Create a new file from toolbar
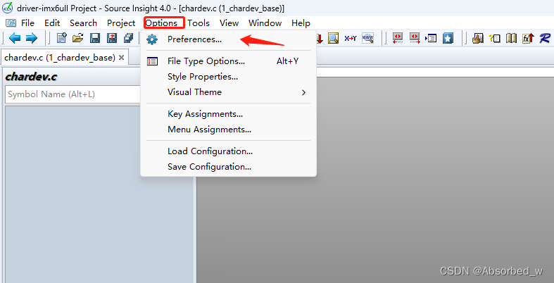The width and height of the screenshot is (554, 283). 62,38
